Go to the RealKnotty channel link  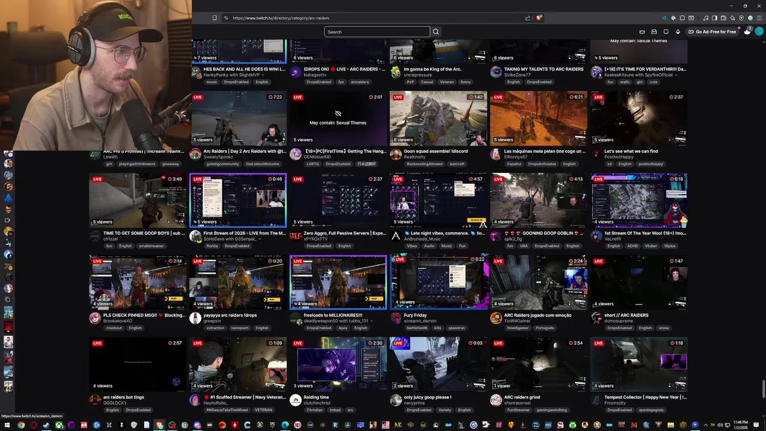(x=415, y=157)
